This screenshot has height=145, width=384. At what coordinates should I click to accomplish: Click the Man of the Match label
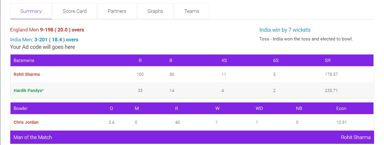(x=33, y=137)
